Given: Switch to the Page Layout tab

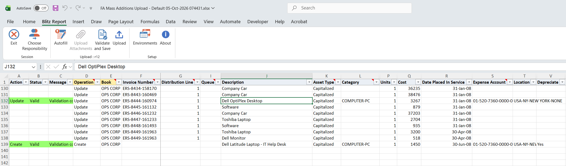Looking at the screenshot, I should [121, 22].
